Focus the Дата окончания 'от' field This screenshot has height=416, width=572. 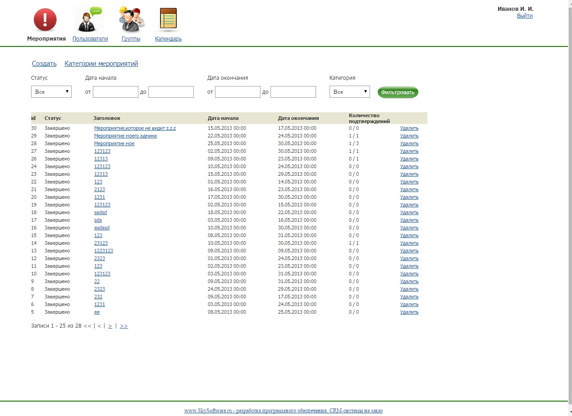(x=238, y=92)
